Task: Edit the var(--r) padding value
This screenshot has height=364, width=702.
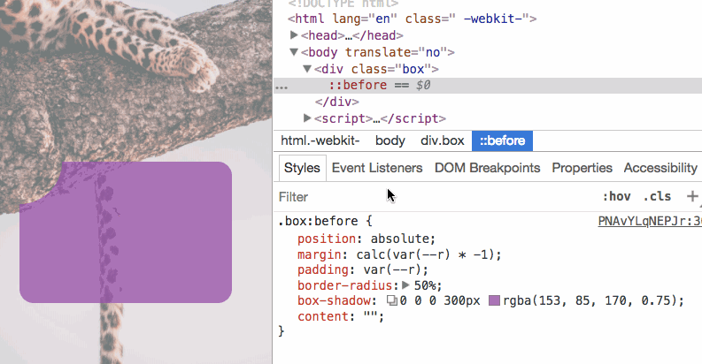Action: pyautogui.click(x=393, y=269)
